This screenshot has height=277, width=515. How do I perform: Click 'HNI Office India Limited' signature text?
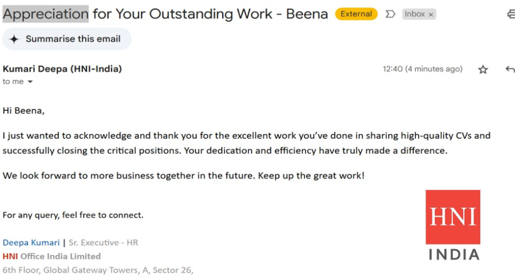pyautogui.click(x=52, y=256)
